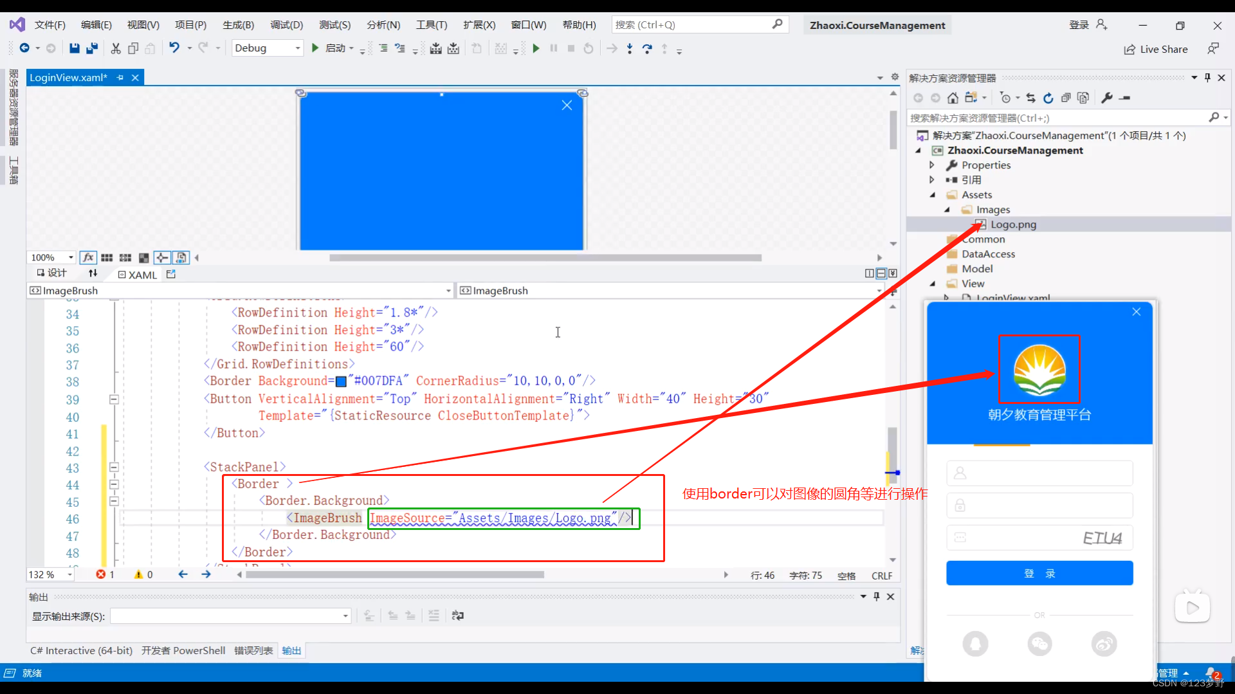Viewport: 1235px width, 694px height.
Task: Expand the 引用 references node
Action: 931,180
